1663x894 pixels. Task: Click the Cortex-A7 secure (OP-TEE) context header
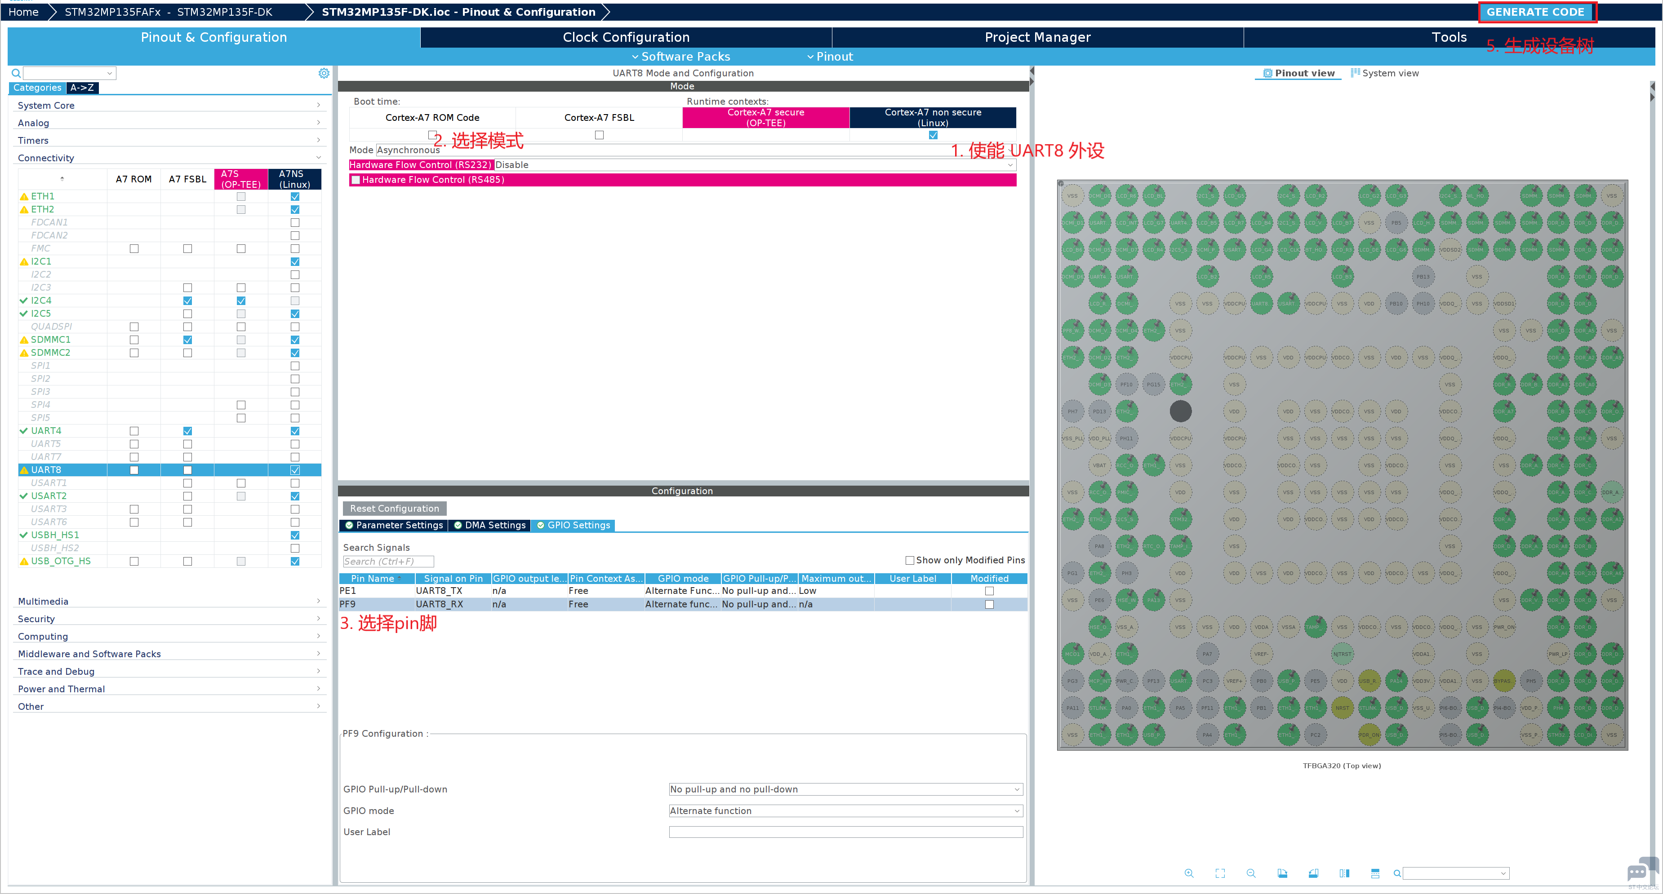(765, 118)
